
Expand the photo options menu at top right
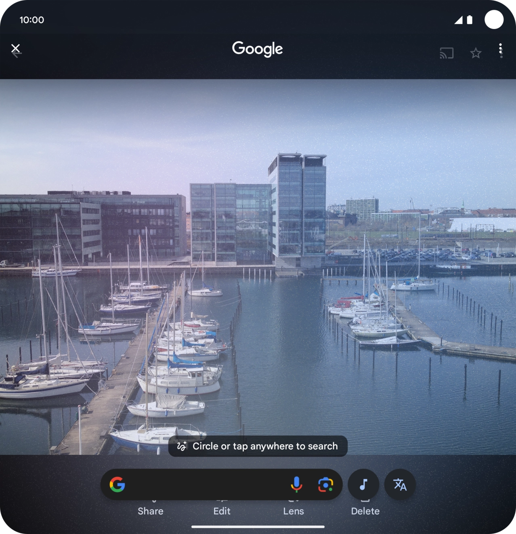501,51
